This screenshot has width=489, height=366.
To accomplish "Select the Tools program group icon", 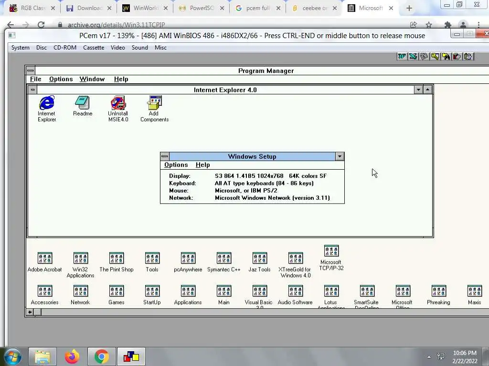I will click(x=152, y=258).
